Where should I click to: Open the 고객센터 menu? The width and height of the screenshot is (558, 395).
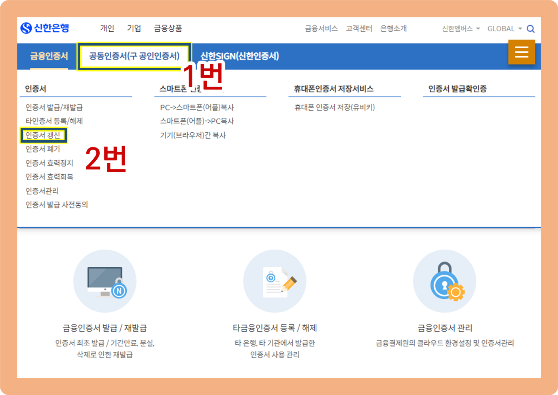[359, 29]
